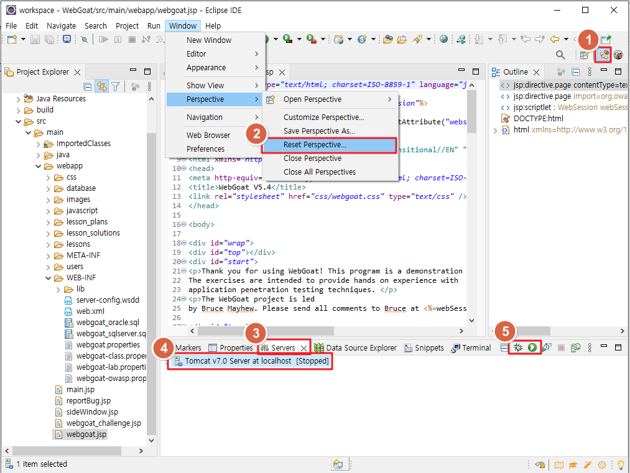Expand the html node in the Outline
Viewport: 630px width, 473px height.
(496, 130)
